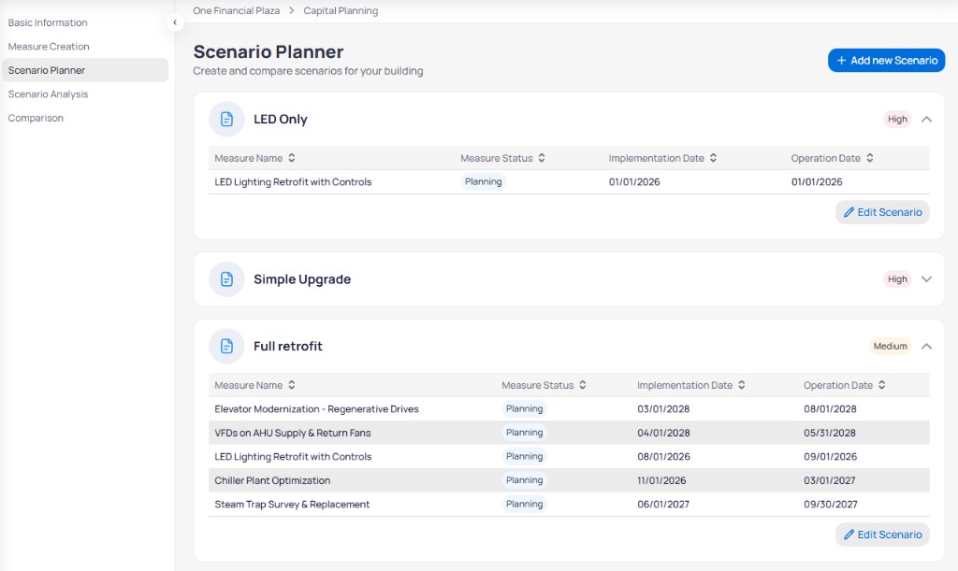Click Planning status for Elevator Modernization
The image size is (958, 571).
coord(524,408)
